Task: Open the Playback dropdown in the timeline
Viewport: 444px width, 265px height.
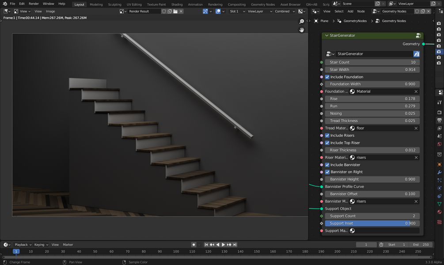Action: click(22, 244)
